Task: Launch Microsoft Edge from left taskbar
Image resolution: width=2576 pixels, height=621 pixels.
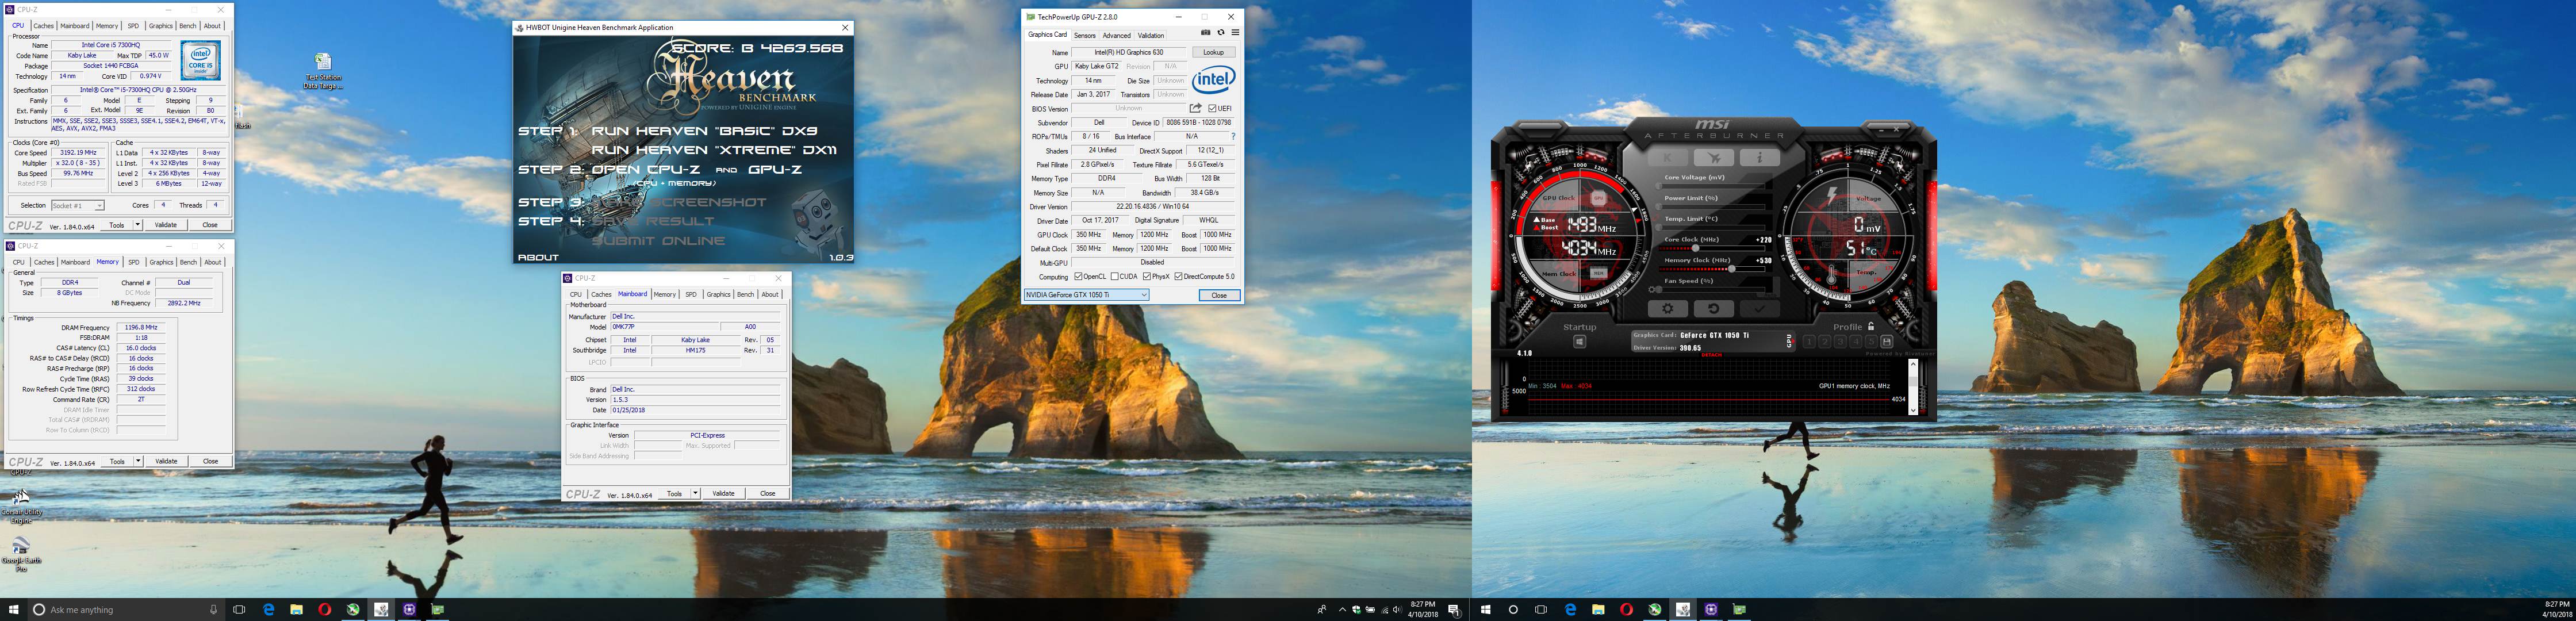Action: (x=268, y=609)
